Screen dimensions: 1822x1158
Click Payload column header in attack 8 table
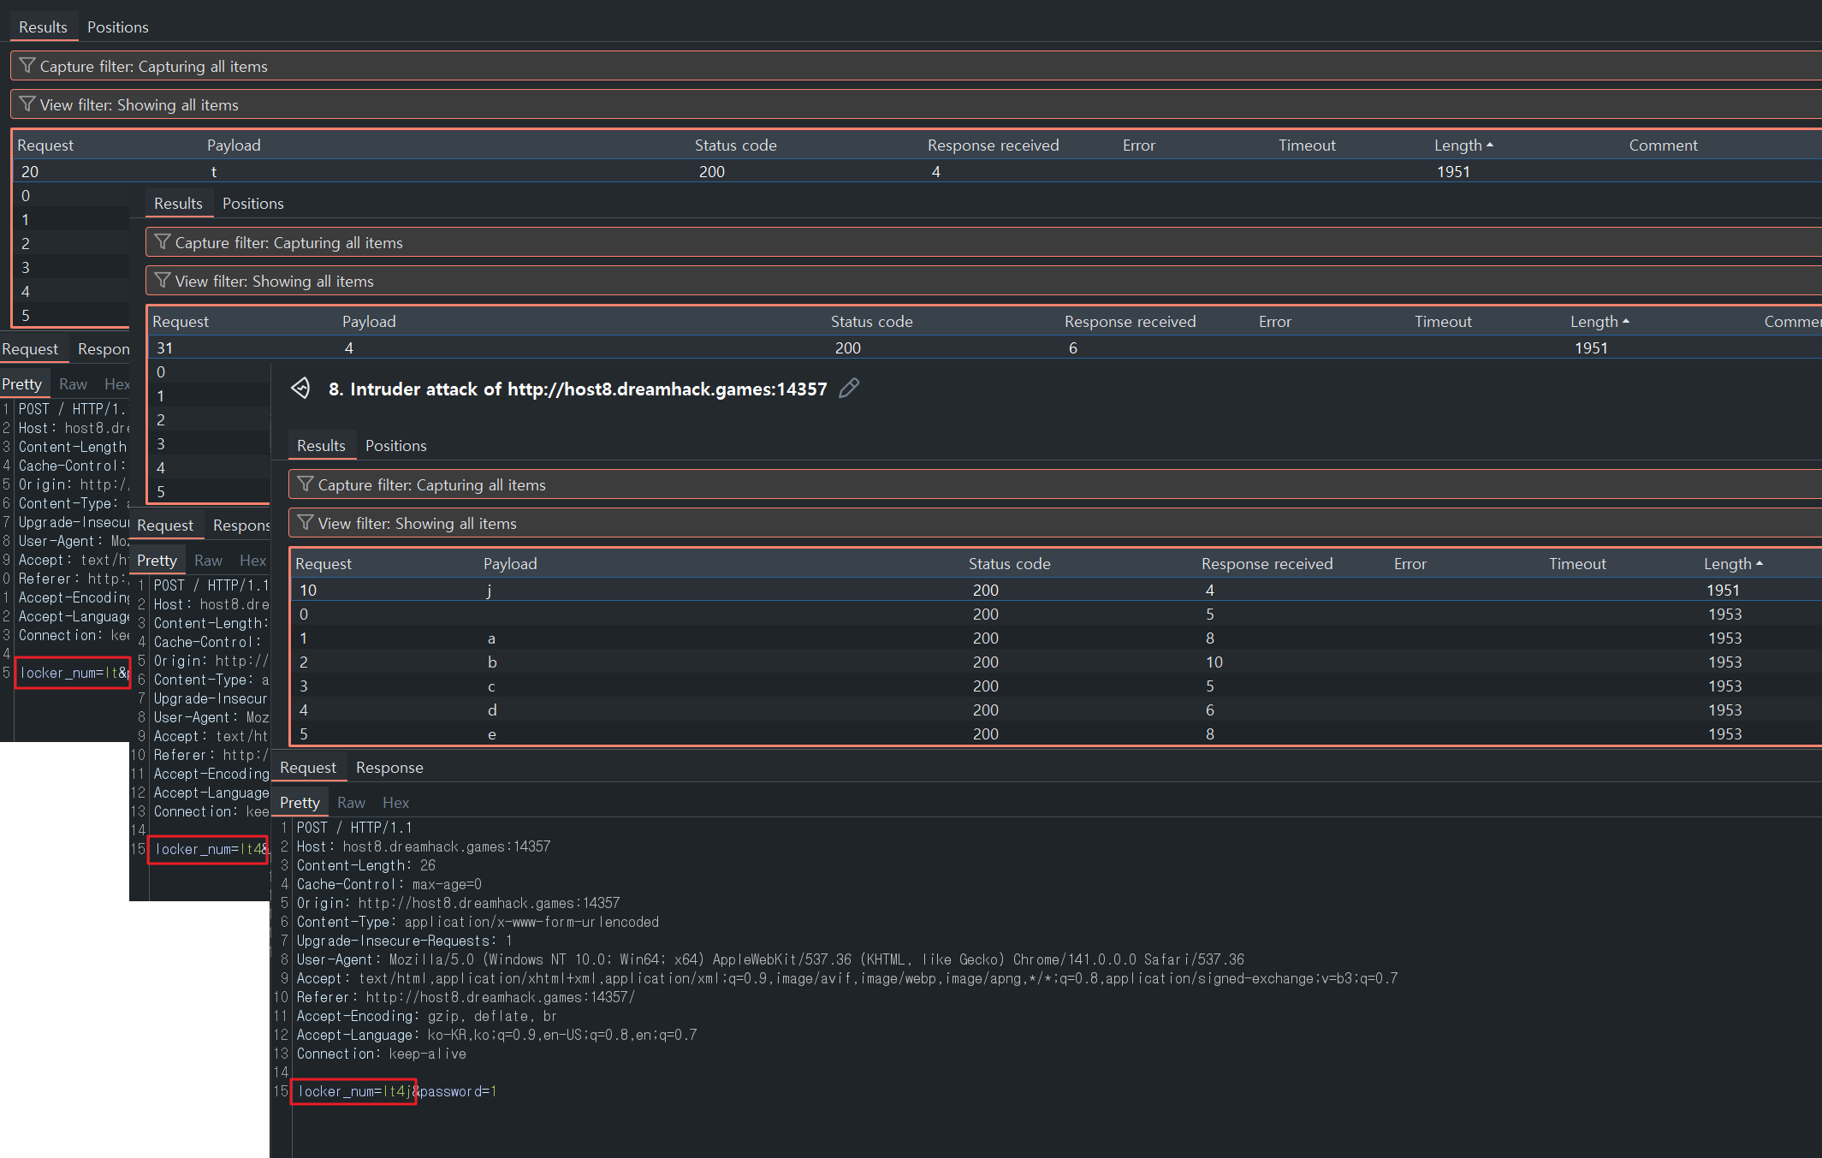[510, 563]
